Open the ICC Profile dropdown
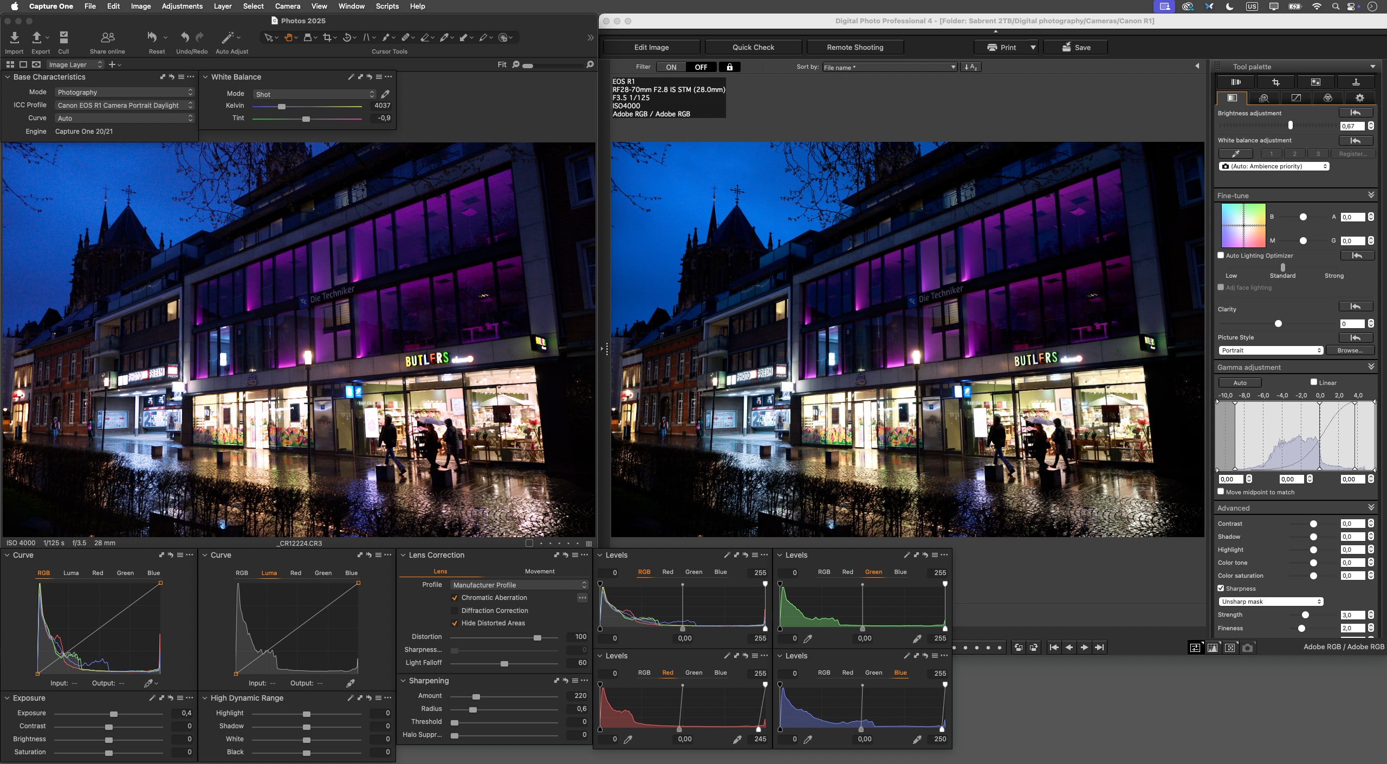This screenshot has height=764, width=1387. 125,106
